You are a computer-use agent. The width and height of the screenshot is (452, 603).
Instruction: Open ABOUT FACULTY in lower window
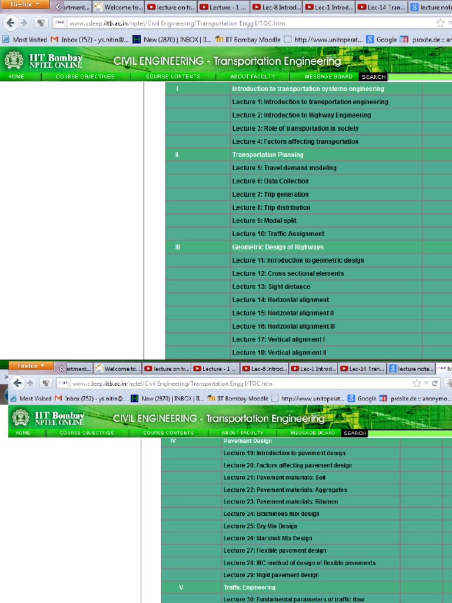pos(242,433)
